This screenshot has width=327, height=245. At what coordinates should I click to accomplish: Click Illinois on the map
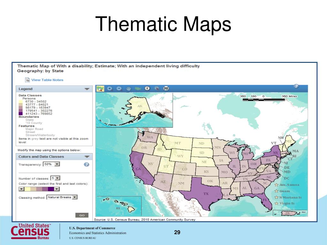click(234, 166)
